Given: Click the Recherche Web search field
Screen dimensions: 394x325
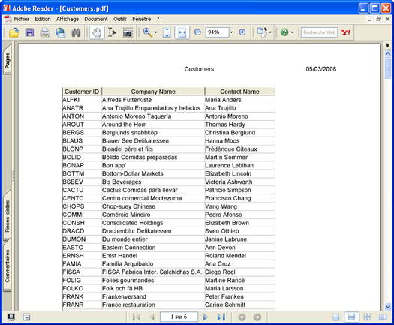Looking at the screenshot, I should (x=319, y=32).
